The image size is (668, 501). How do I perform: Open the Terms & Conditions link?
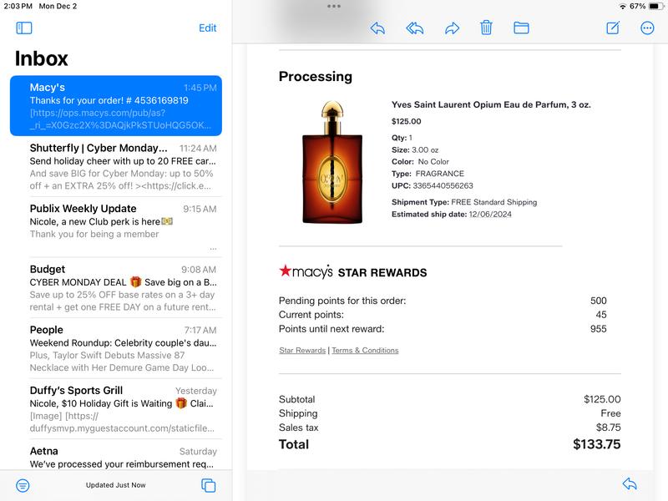click(x=365, y=351)
